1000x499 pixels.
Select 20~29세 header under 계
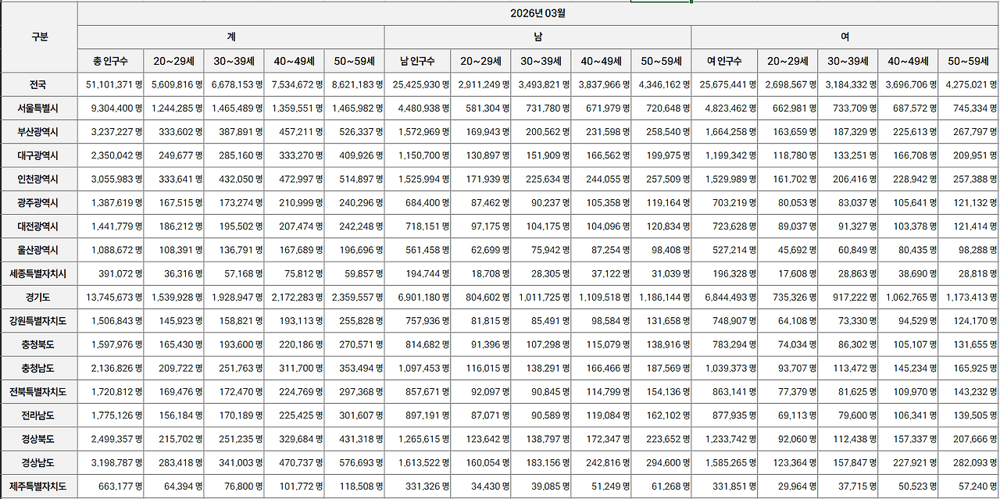tap(174, 61)
